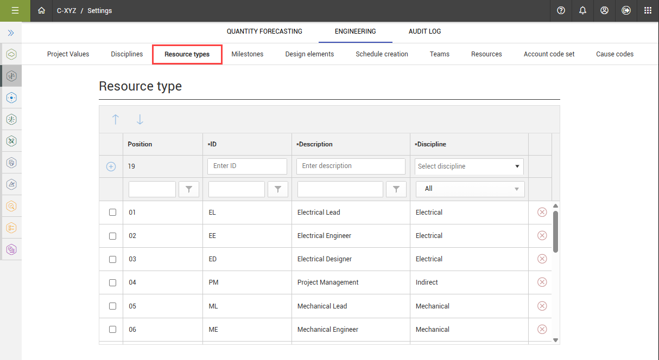Switch to the Audit Log tab
The image size is (659, 360).
coord(424,31)
